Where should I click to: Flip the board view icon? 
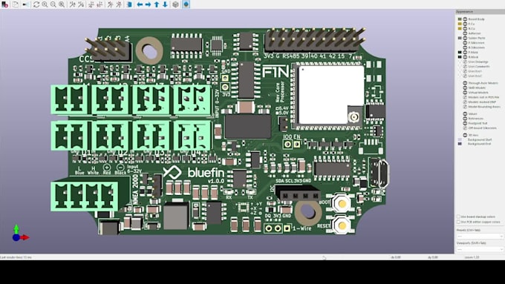pos(129,4)
